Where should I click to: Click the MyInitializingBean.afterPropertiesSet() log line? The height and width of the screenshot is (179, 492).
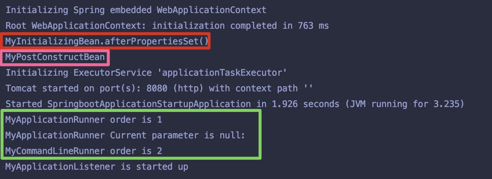(x=107, y=41)
